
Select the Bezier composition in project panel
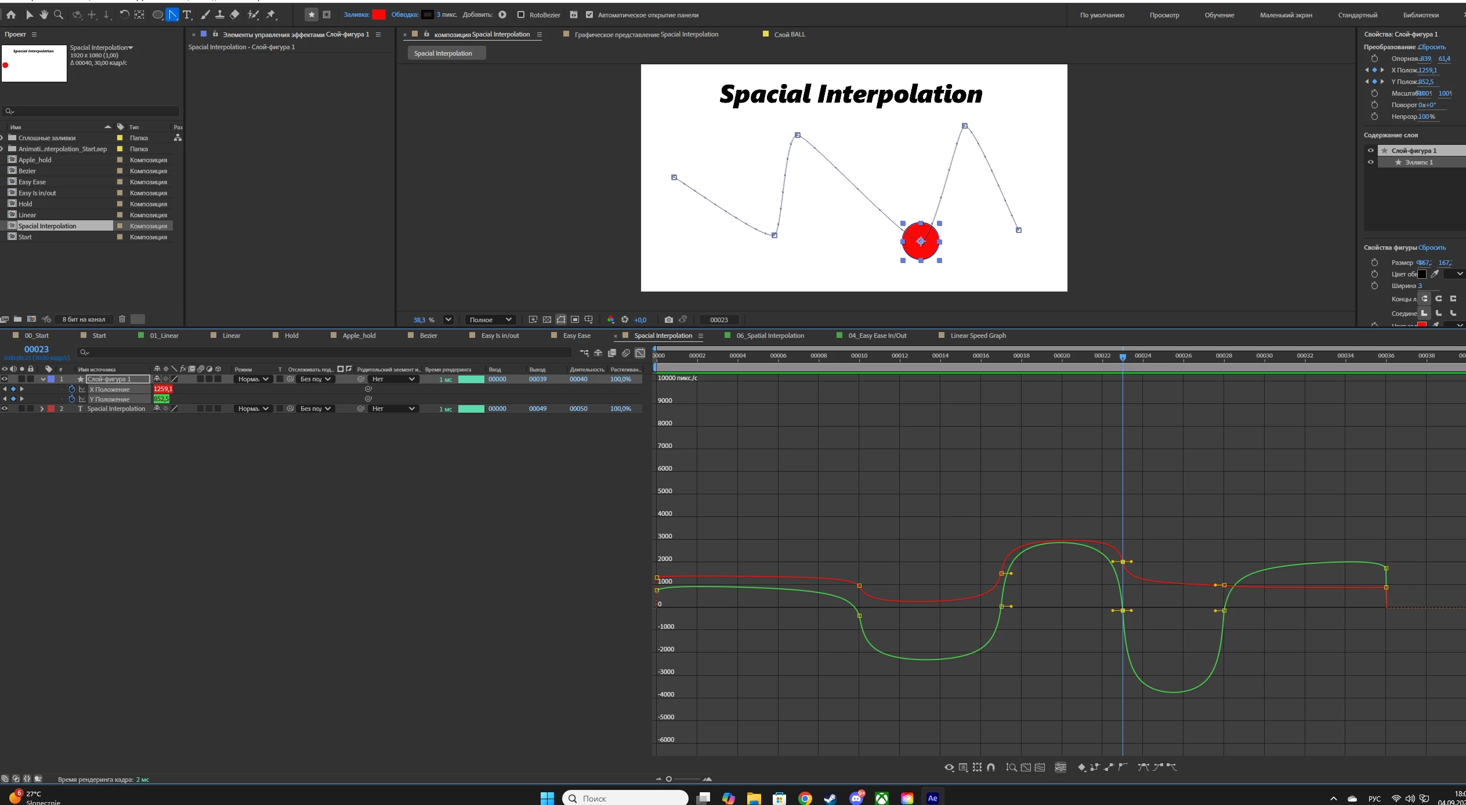pyautogui.click(x=27, y=171)
